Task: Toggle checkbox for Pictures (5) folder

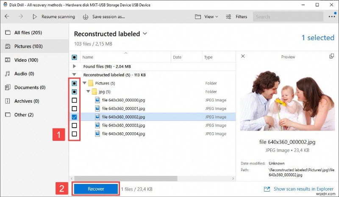Action: click(x=74, y=83)
